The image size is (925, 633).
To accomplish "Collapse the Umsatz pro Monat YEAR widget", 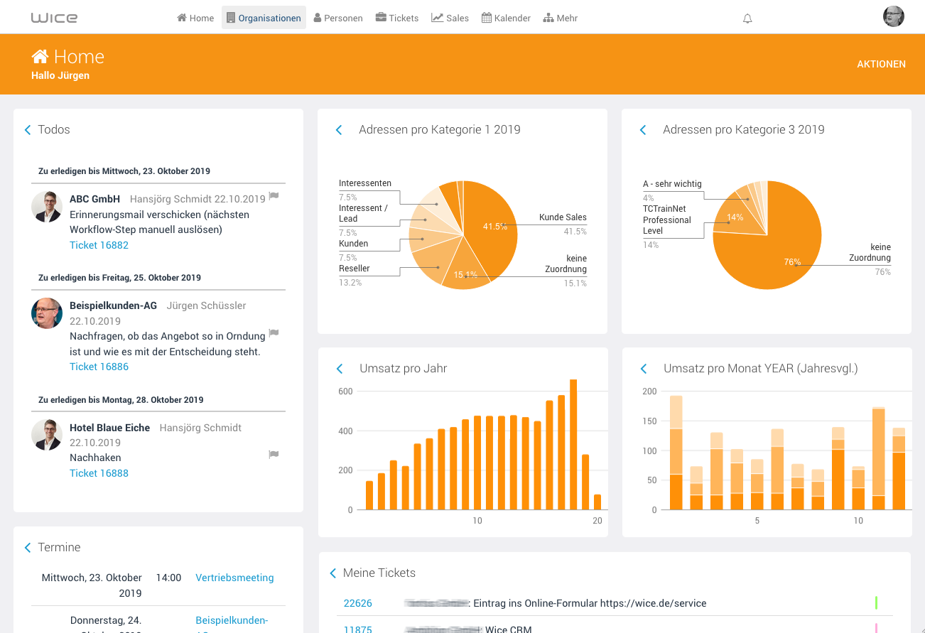I will point(644,369).
